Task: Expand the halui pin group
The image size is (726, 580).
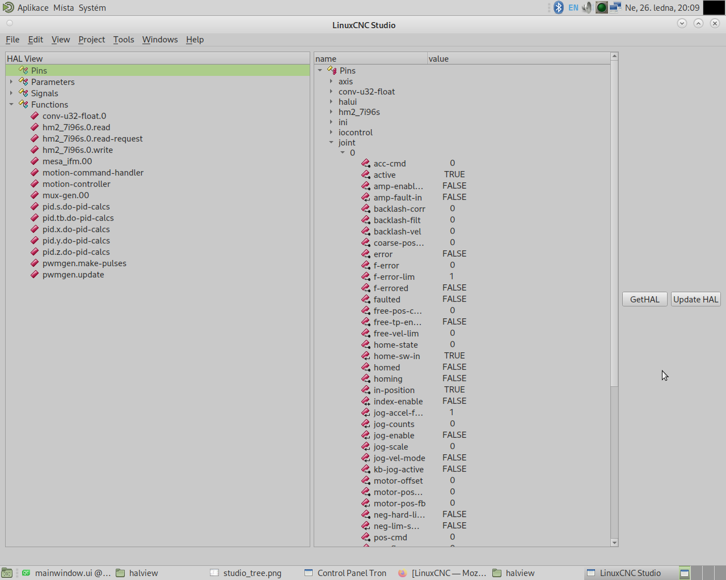Action: coord(331,101)
